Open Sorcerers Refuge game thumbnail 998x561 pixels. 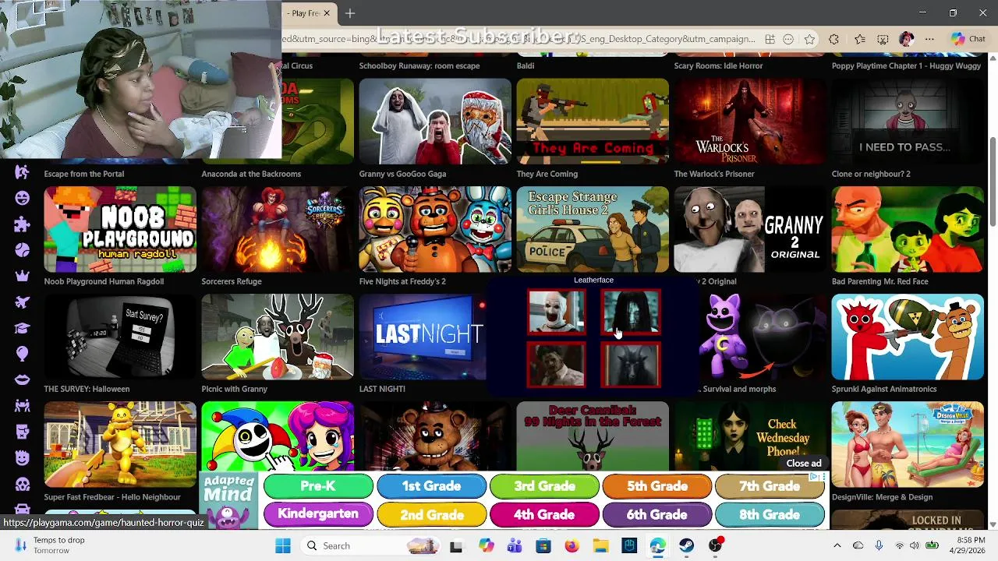tap(278, 228)
